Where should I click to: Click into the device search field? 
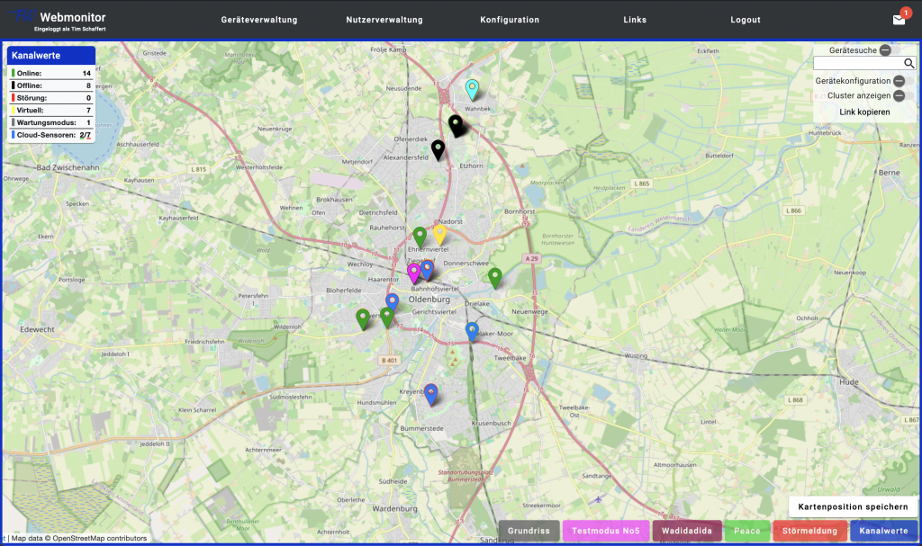click(857, 64)
